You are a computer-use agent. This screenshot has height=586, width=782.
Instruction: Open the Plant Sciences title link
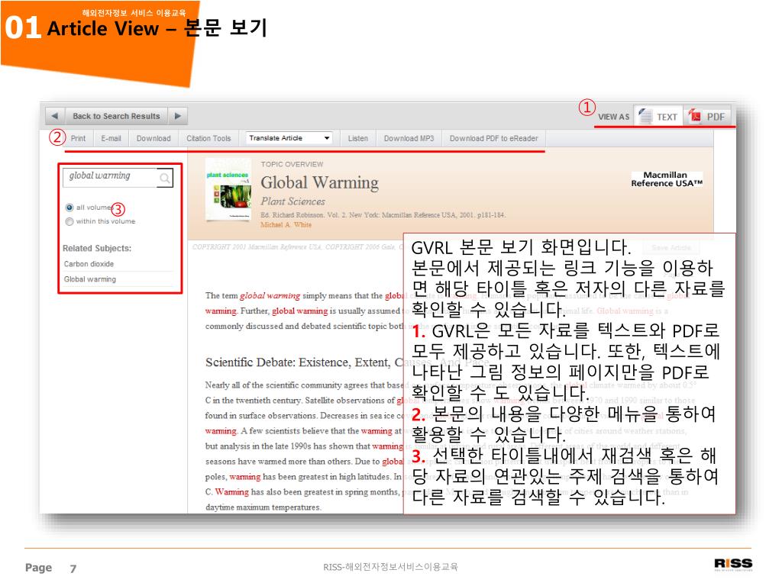pos(292,201)
